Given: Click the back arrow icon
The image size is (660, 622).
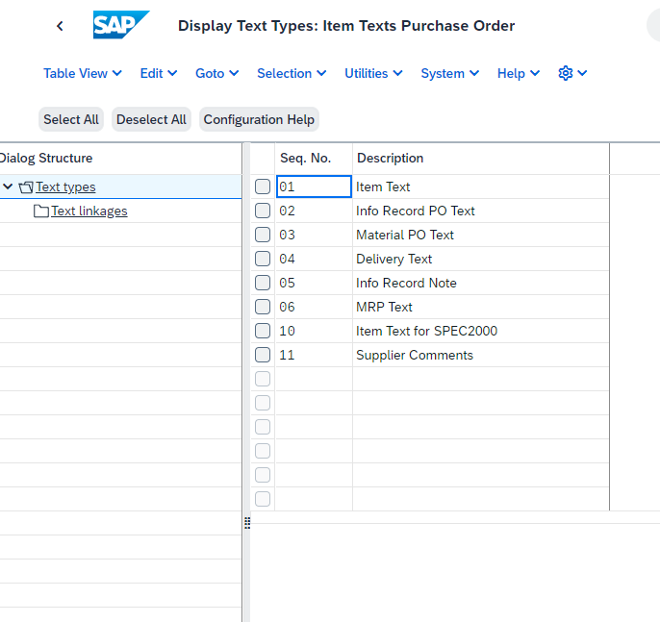Looking at the screenshot, I should coord(61,26).
